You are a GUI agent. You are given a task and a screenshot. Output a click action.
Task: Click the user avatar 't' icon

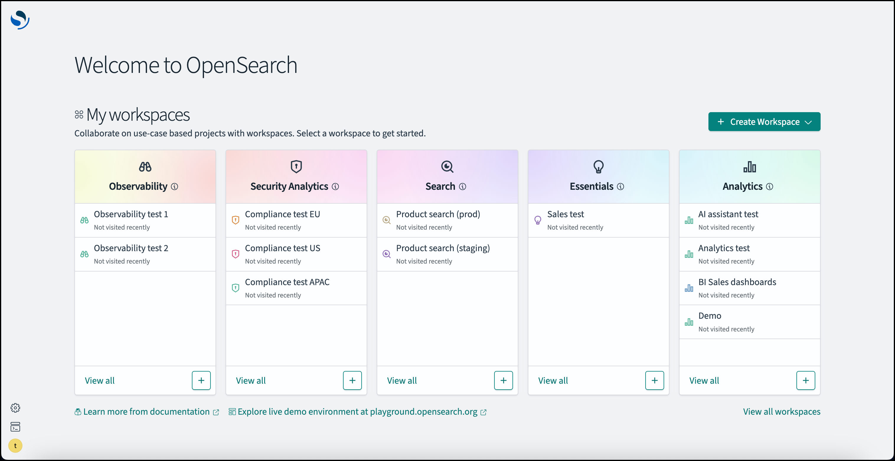point(15,446)
